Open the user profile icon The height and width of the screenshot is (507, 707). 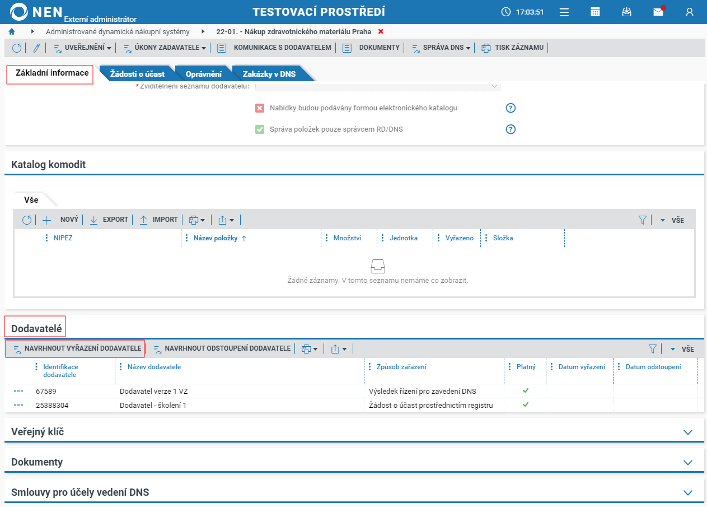(690, 12)
